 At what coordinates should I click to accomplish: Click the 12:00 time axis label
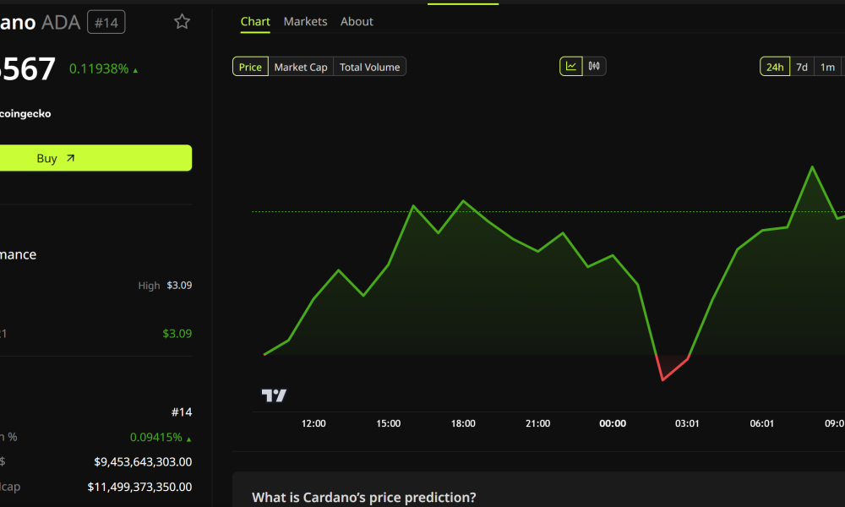tap(313, 423)
